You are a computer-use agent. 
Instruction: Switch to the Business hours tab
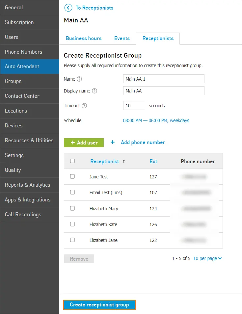tap(84, 39)
